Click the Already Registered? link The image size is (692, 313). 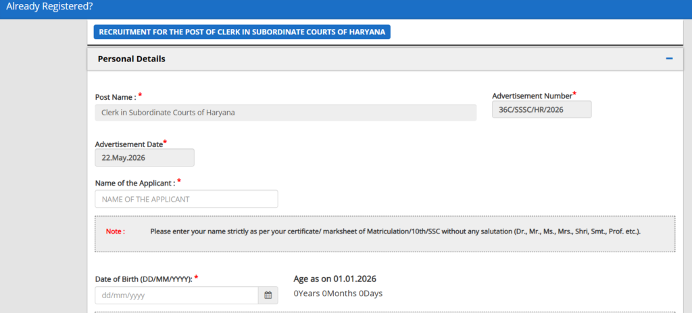(50, 7)
